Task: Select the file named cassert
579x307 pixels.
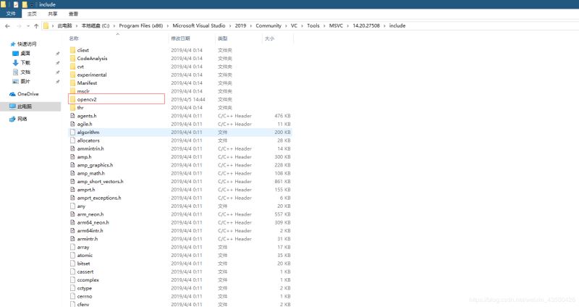Action: 85,272
